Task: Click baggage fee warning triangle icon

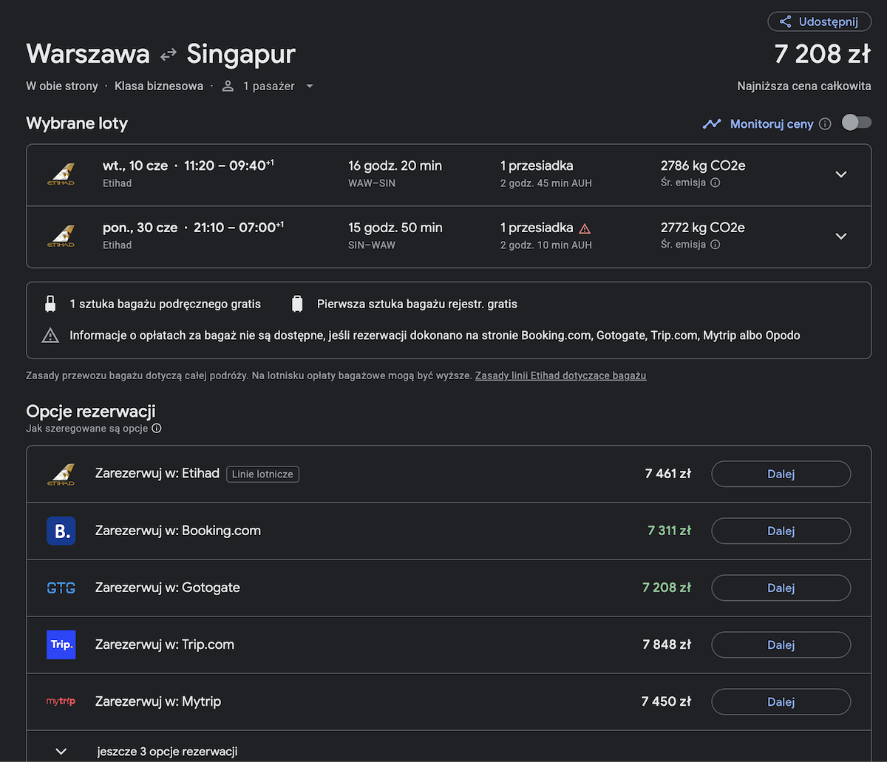Action: pyautogui.click(x=50, y=336)
